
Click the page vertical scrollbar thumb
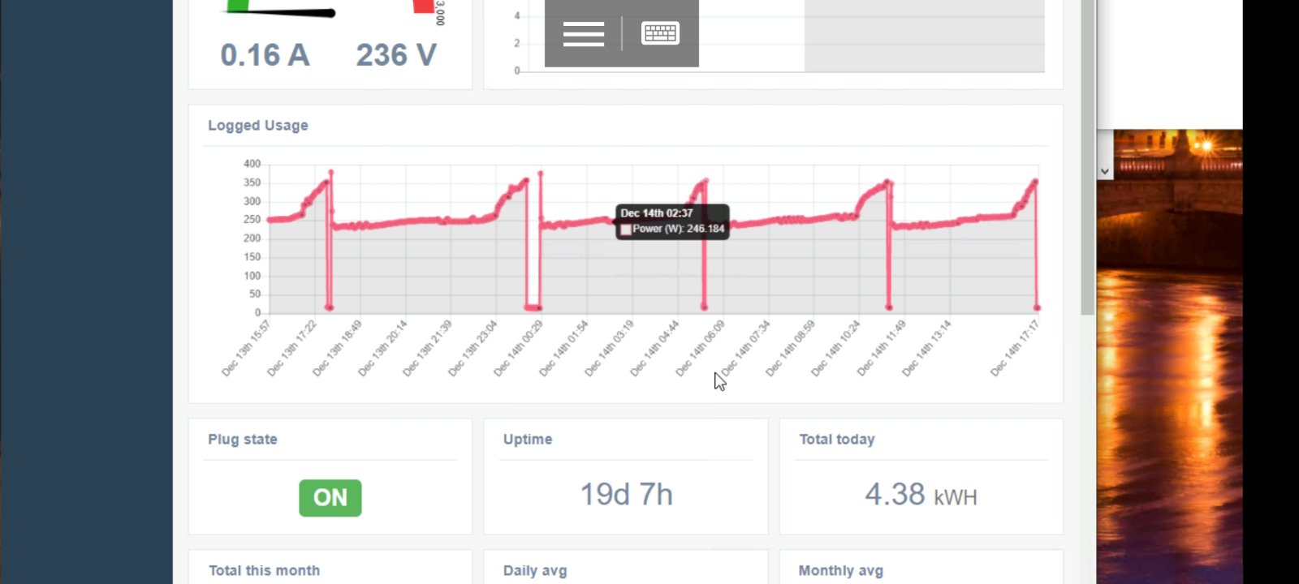1088,157
